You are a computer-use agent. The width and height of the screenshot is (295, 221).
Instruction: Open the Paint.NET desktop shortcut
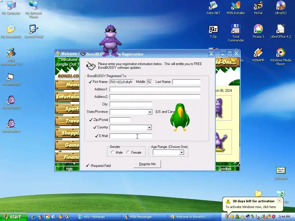[x=213, y=7]
